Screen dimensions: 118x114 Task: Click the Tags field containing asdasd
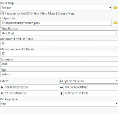click(59, 74)
